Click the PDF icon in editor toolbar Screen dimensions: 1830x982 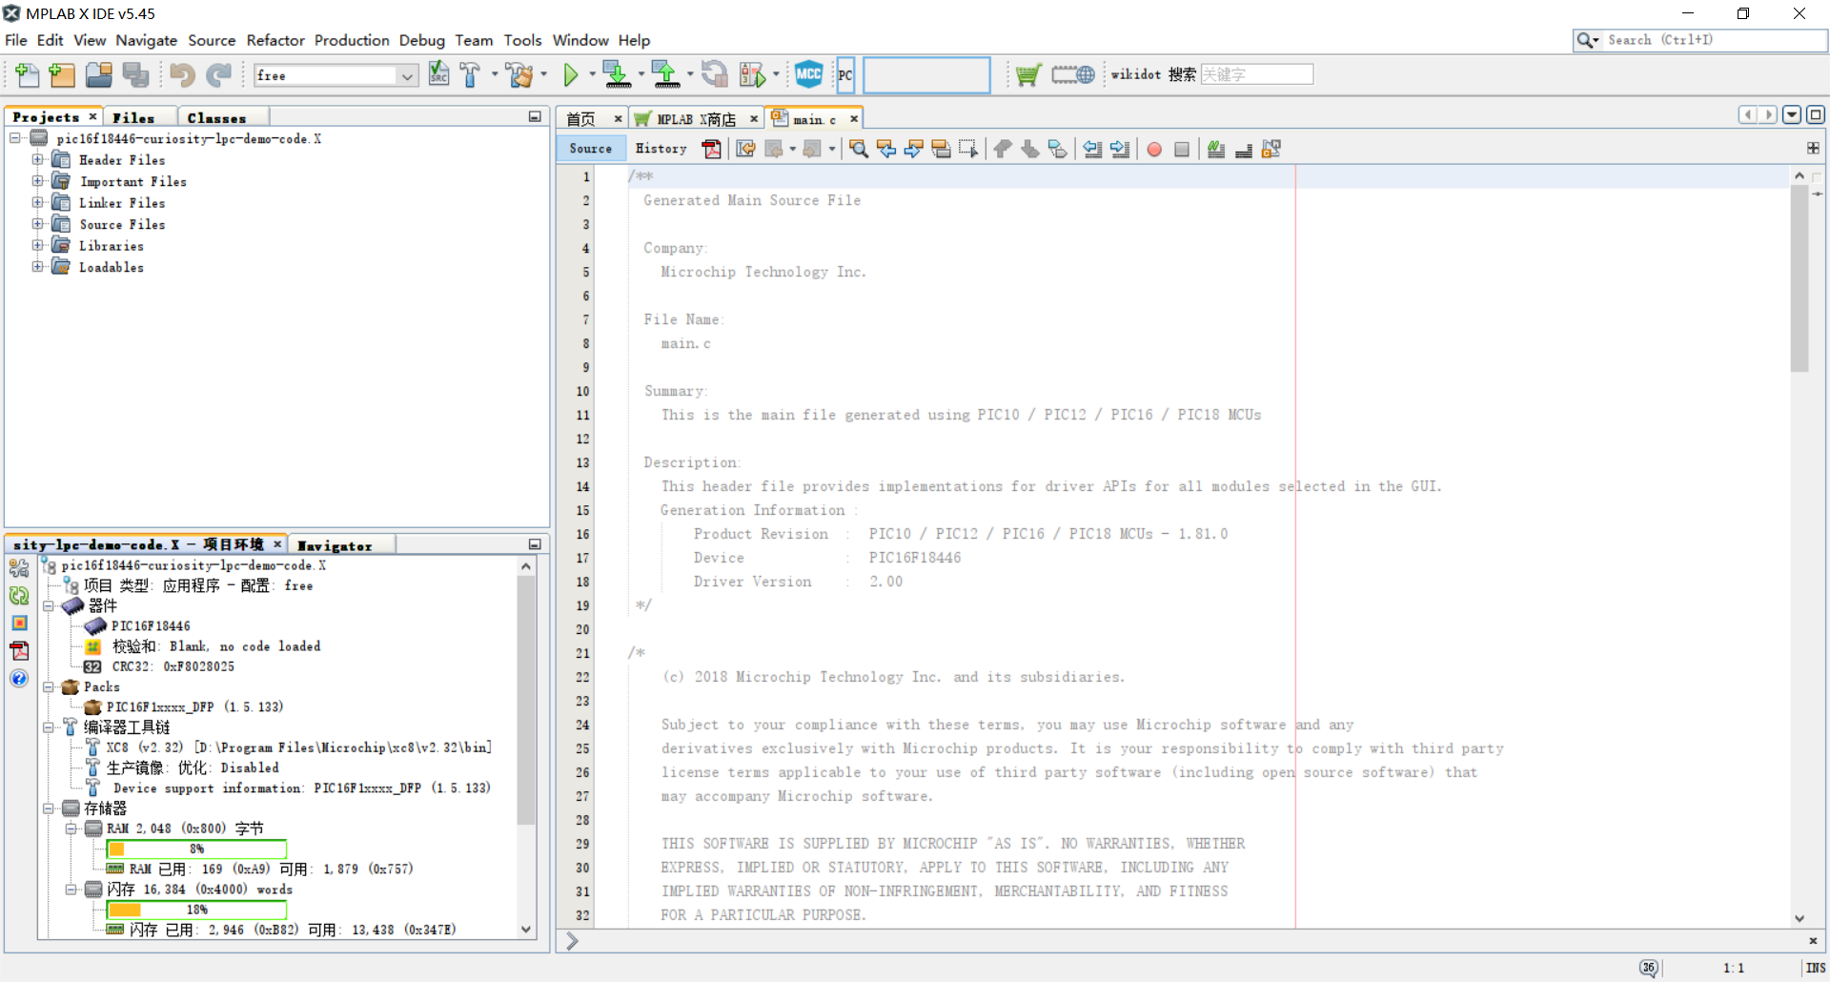coord(712,149)
